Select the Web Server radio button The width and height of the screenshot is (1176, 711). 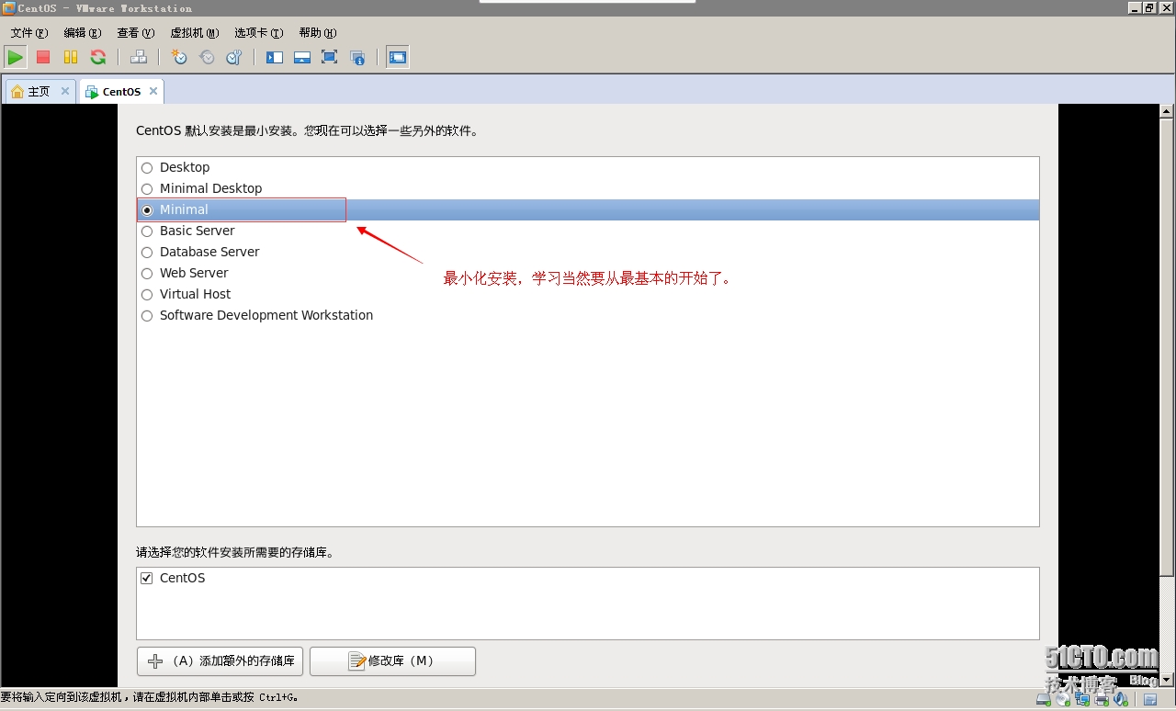[147, 274]
